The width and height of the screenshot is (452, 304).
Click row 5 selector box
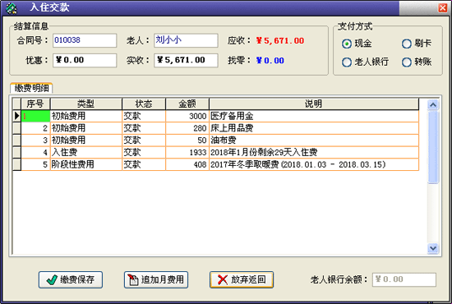click(16, 164)
